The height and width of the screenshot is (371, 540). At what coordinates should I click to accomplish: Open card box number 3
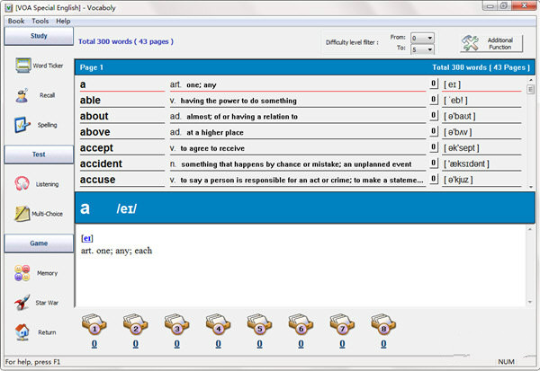[x=176, y=325]
